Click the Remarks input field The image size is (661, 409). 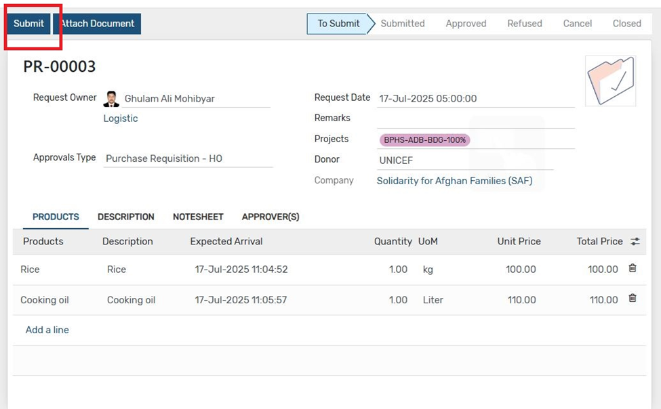(x=475, y=120)
